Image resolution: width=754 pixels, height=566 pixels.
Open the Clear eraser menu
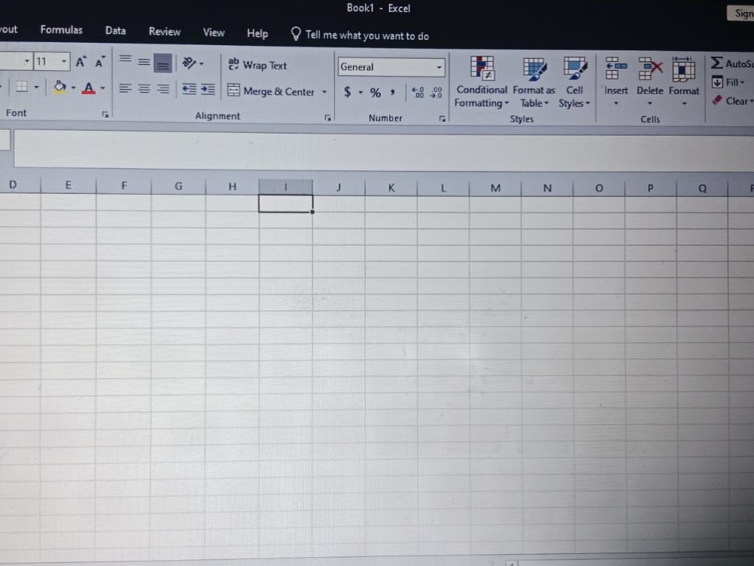pyautogui.click(x=732, y=100)
